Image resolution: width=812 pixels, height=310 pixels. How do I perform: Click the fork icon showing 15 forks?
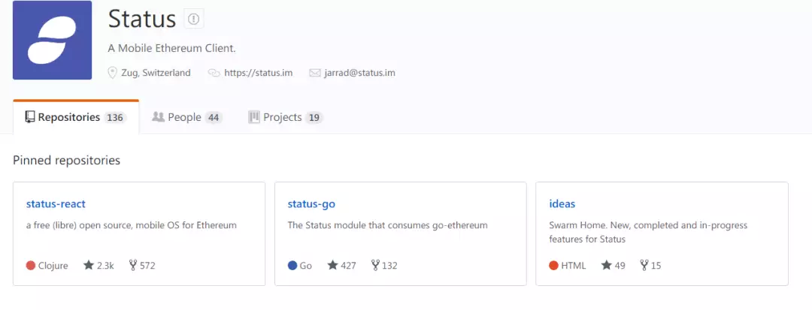coord(644,265)
